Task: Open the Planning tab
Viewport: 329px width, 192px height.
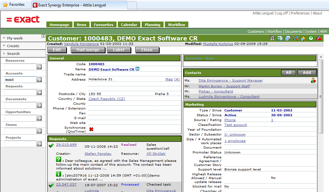Action: pos(153,24)
